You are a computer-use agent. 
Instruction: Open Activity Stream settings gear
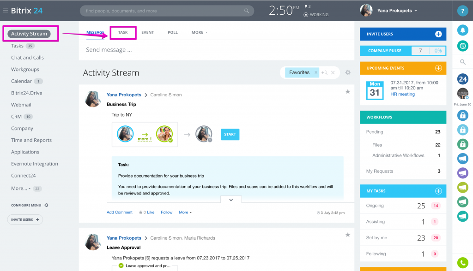click(x=348, y=72)
